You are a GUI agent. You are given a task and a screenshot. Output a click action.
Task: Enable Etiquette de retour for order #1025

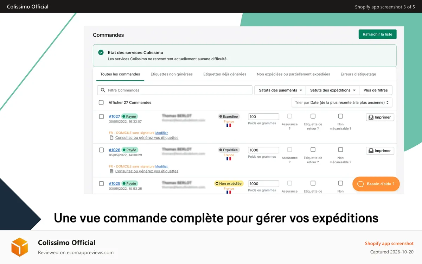tap(313, 183)
